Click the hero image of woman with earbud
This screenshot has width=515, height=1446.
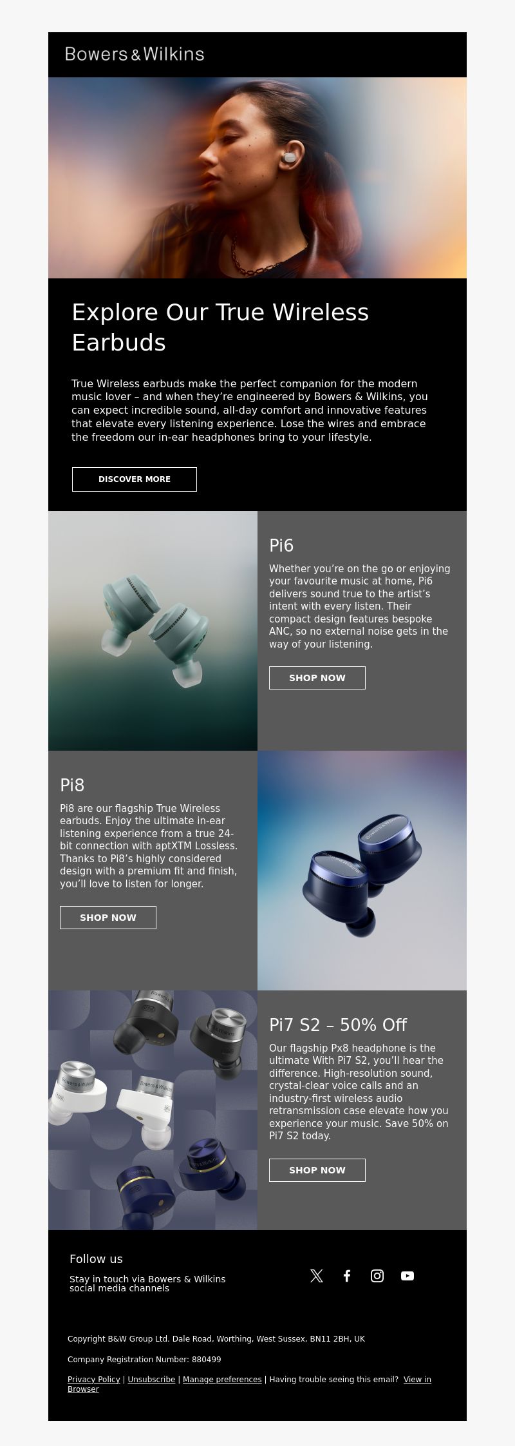pos(257,178)
